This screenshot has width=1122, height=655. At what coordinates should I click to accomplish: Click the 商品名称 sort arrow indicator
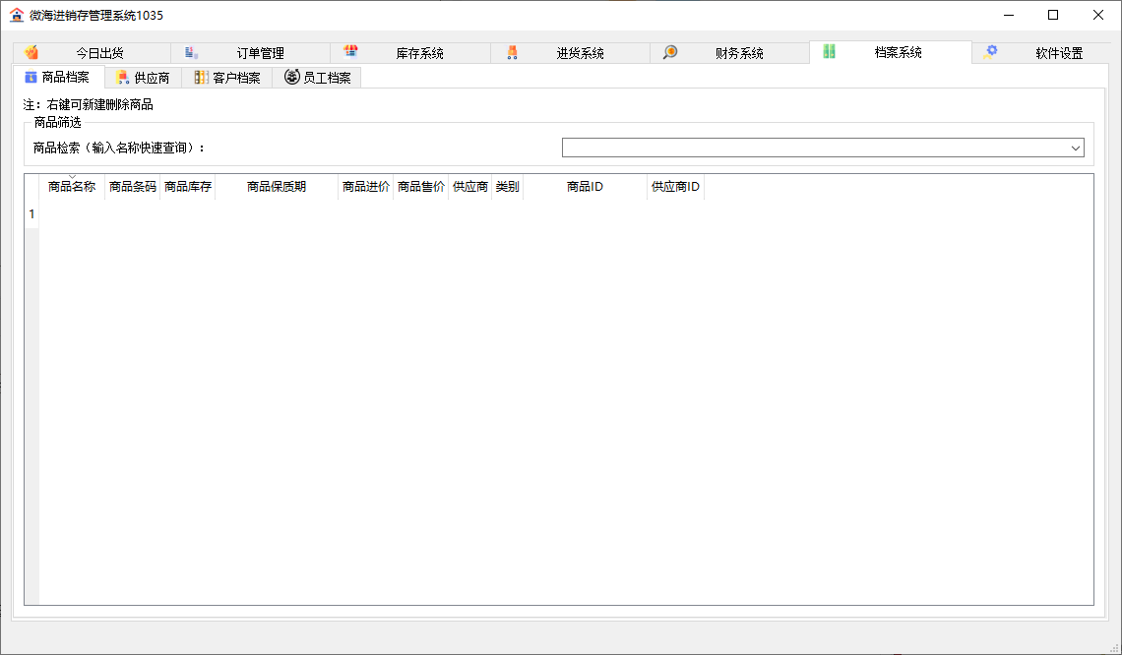tap(72, 177)
